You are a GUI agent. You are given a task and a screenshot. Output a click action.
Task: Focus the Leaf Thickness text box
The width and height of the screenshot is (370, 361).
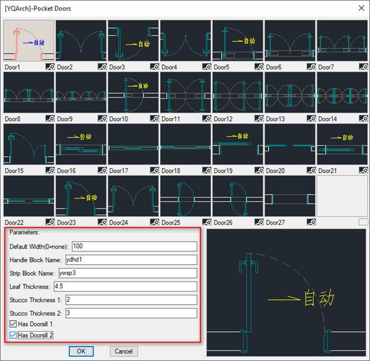pos(125,286)
